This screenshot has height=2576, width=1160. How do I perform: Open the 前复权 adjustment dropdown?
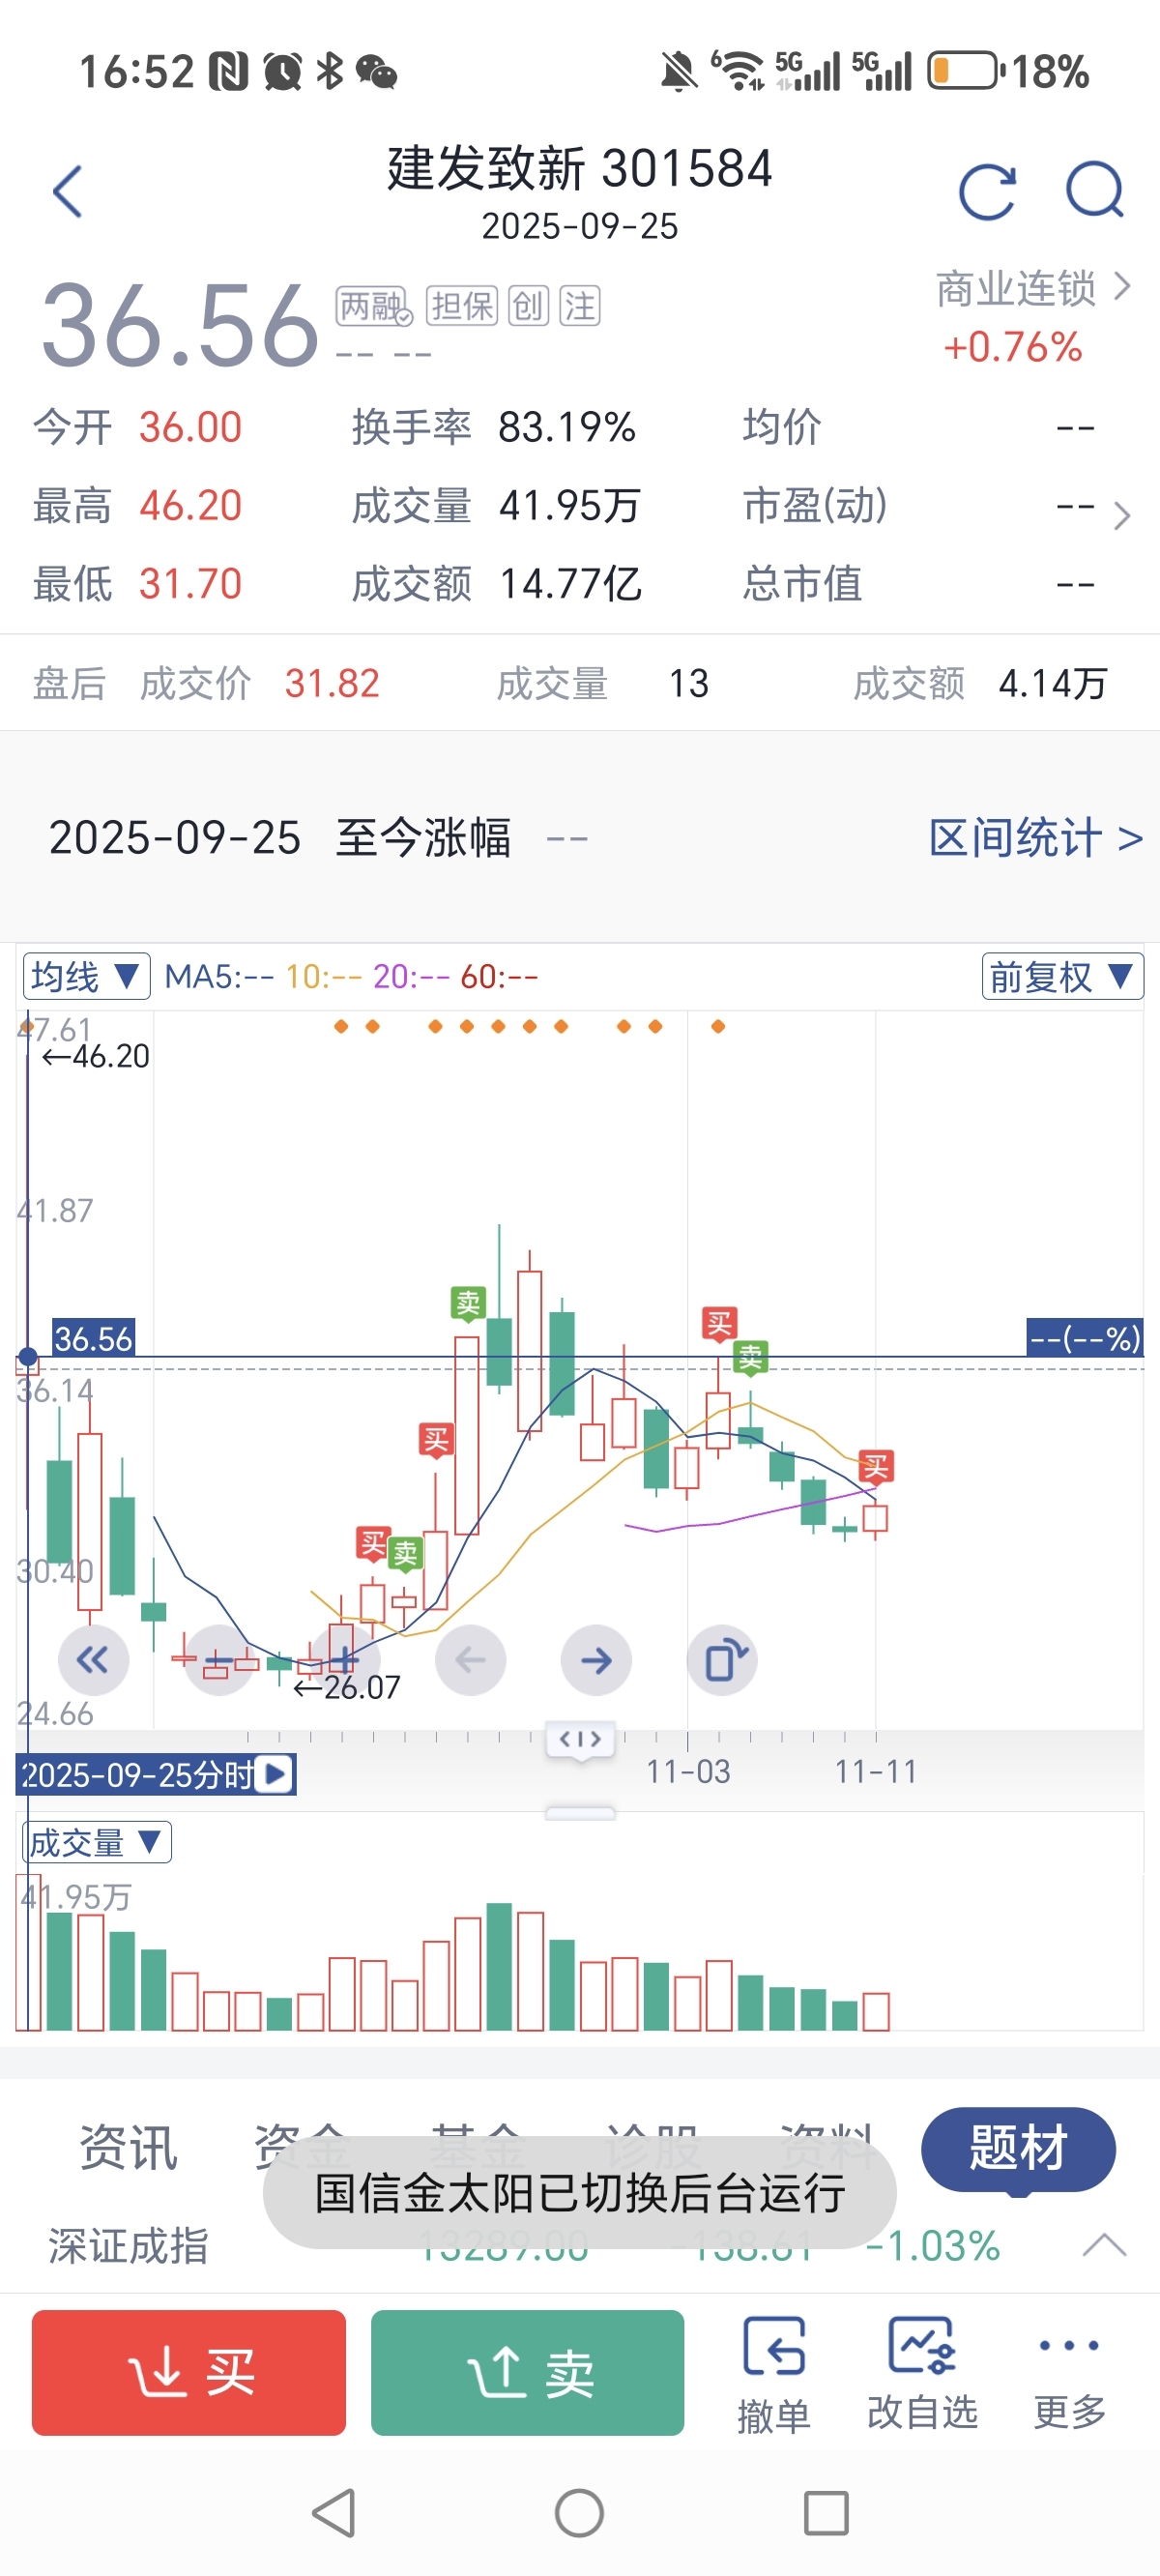[1062, 976]
